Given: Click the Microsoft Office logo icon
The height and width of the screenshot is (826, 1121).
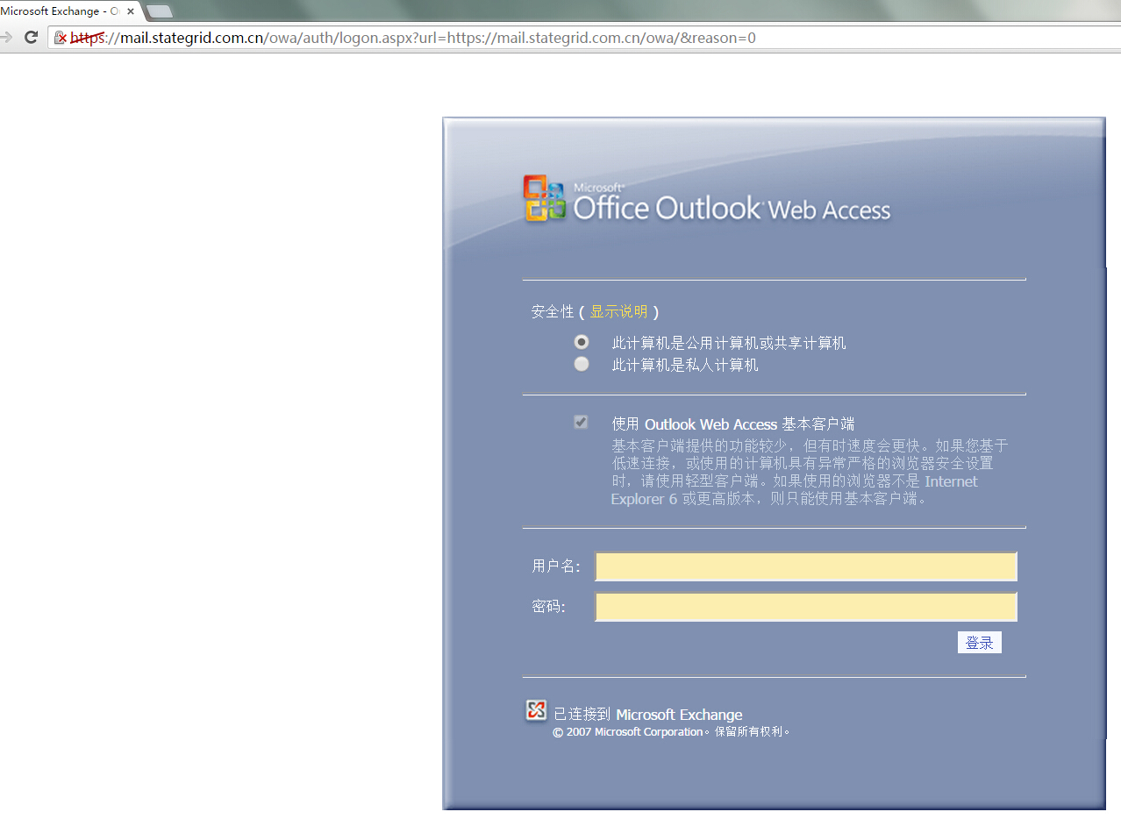Looking at the screenshot, I should [545, 198].
